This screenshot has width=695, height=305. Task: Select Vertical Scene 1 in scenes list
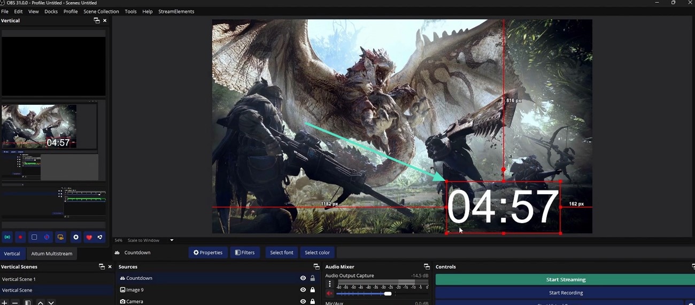[56, 279]
